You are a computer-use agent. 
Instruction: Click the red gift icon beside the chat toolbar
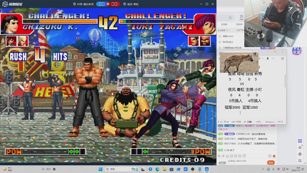point(274,156)
